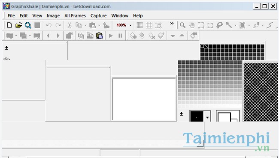
Task: Open the Edit menu
Action: 24,15
